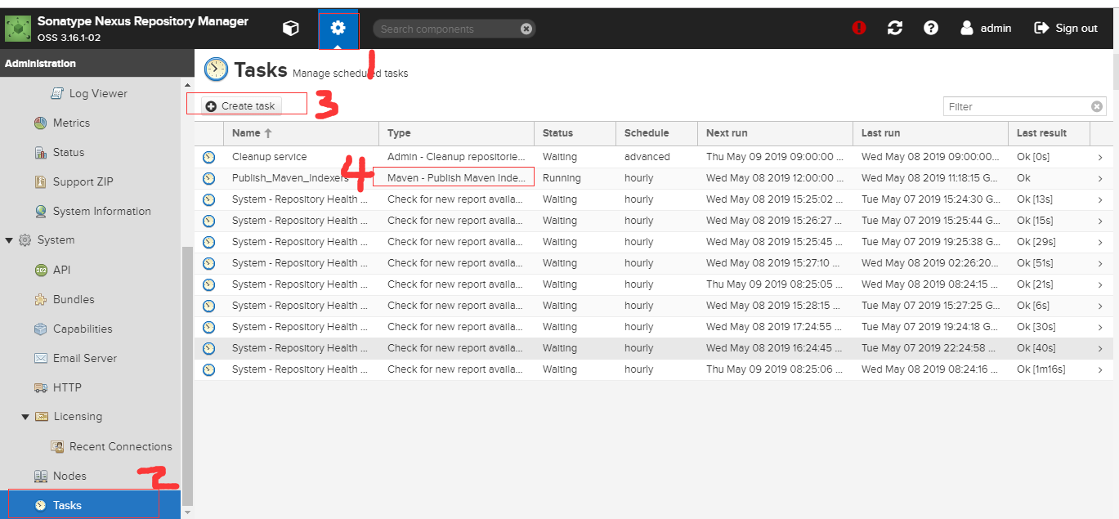Open Cleanup service row chevron
This screenshot has width=1119, height=519.
click(1100, 157)
